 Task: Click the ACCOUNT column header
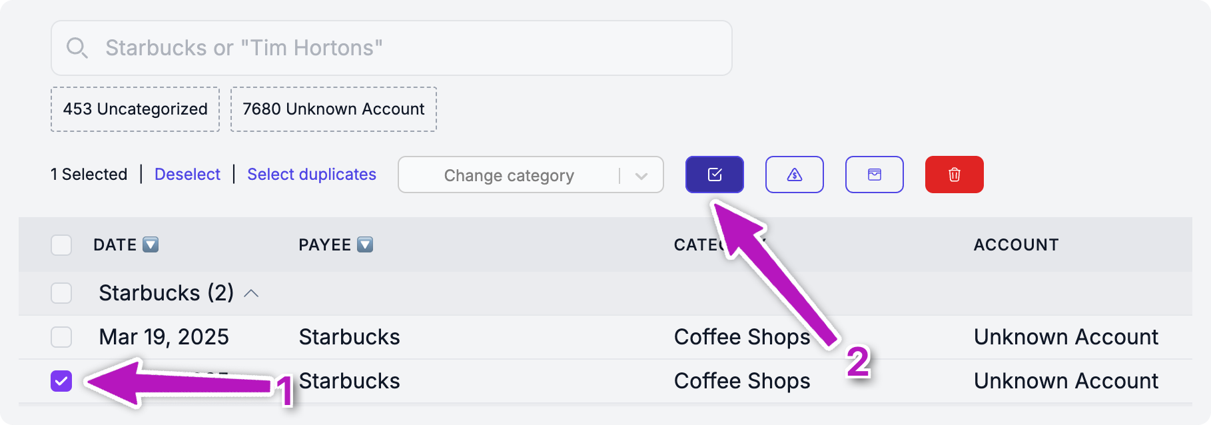pos(1016,244)
